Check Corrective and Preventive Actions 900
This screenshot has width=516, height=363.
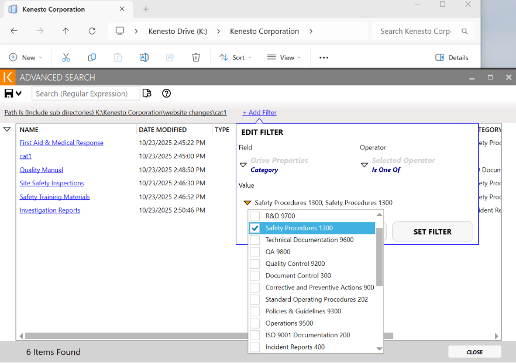(254, 288)
